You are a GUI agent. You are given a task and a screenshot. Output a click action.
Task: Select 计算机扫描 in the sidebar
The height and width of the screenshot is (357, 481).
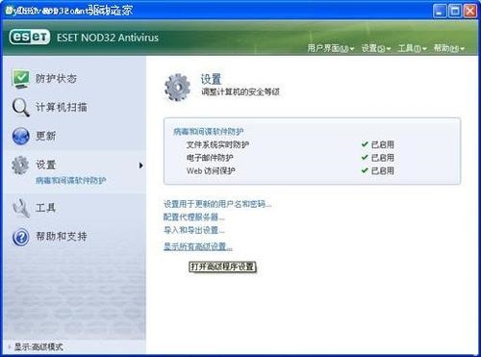pyautogui.click(x=62, y=107)
